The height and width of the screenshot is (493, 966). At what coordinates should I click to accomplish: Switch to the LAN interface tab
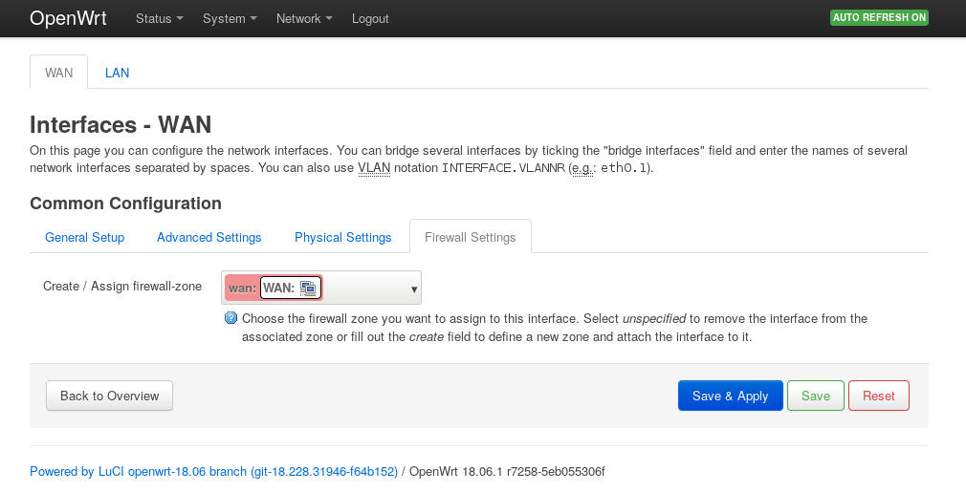pos(117,73)
